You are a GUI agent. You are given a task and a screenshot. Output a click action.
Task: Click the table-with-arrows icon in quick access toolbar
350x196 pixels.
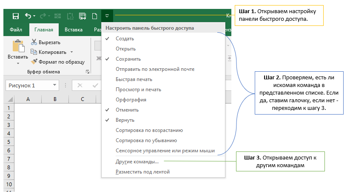coord(83,16)
